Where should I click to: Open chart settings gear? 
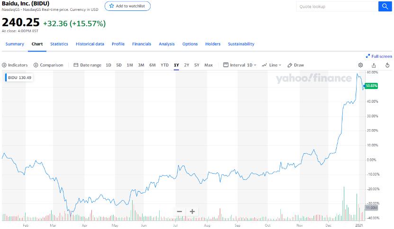(x=360, y=65)
